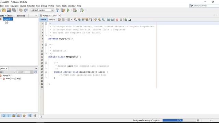Minimize the Navigator panel
Viewport: 219px width, 123px height.
pos(36,68)
